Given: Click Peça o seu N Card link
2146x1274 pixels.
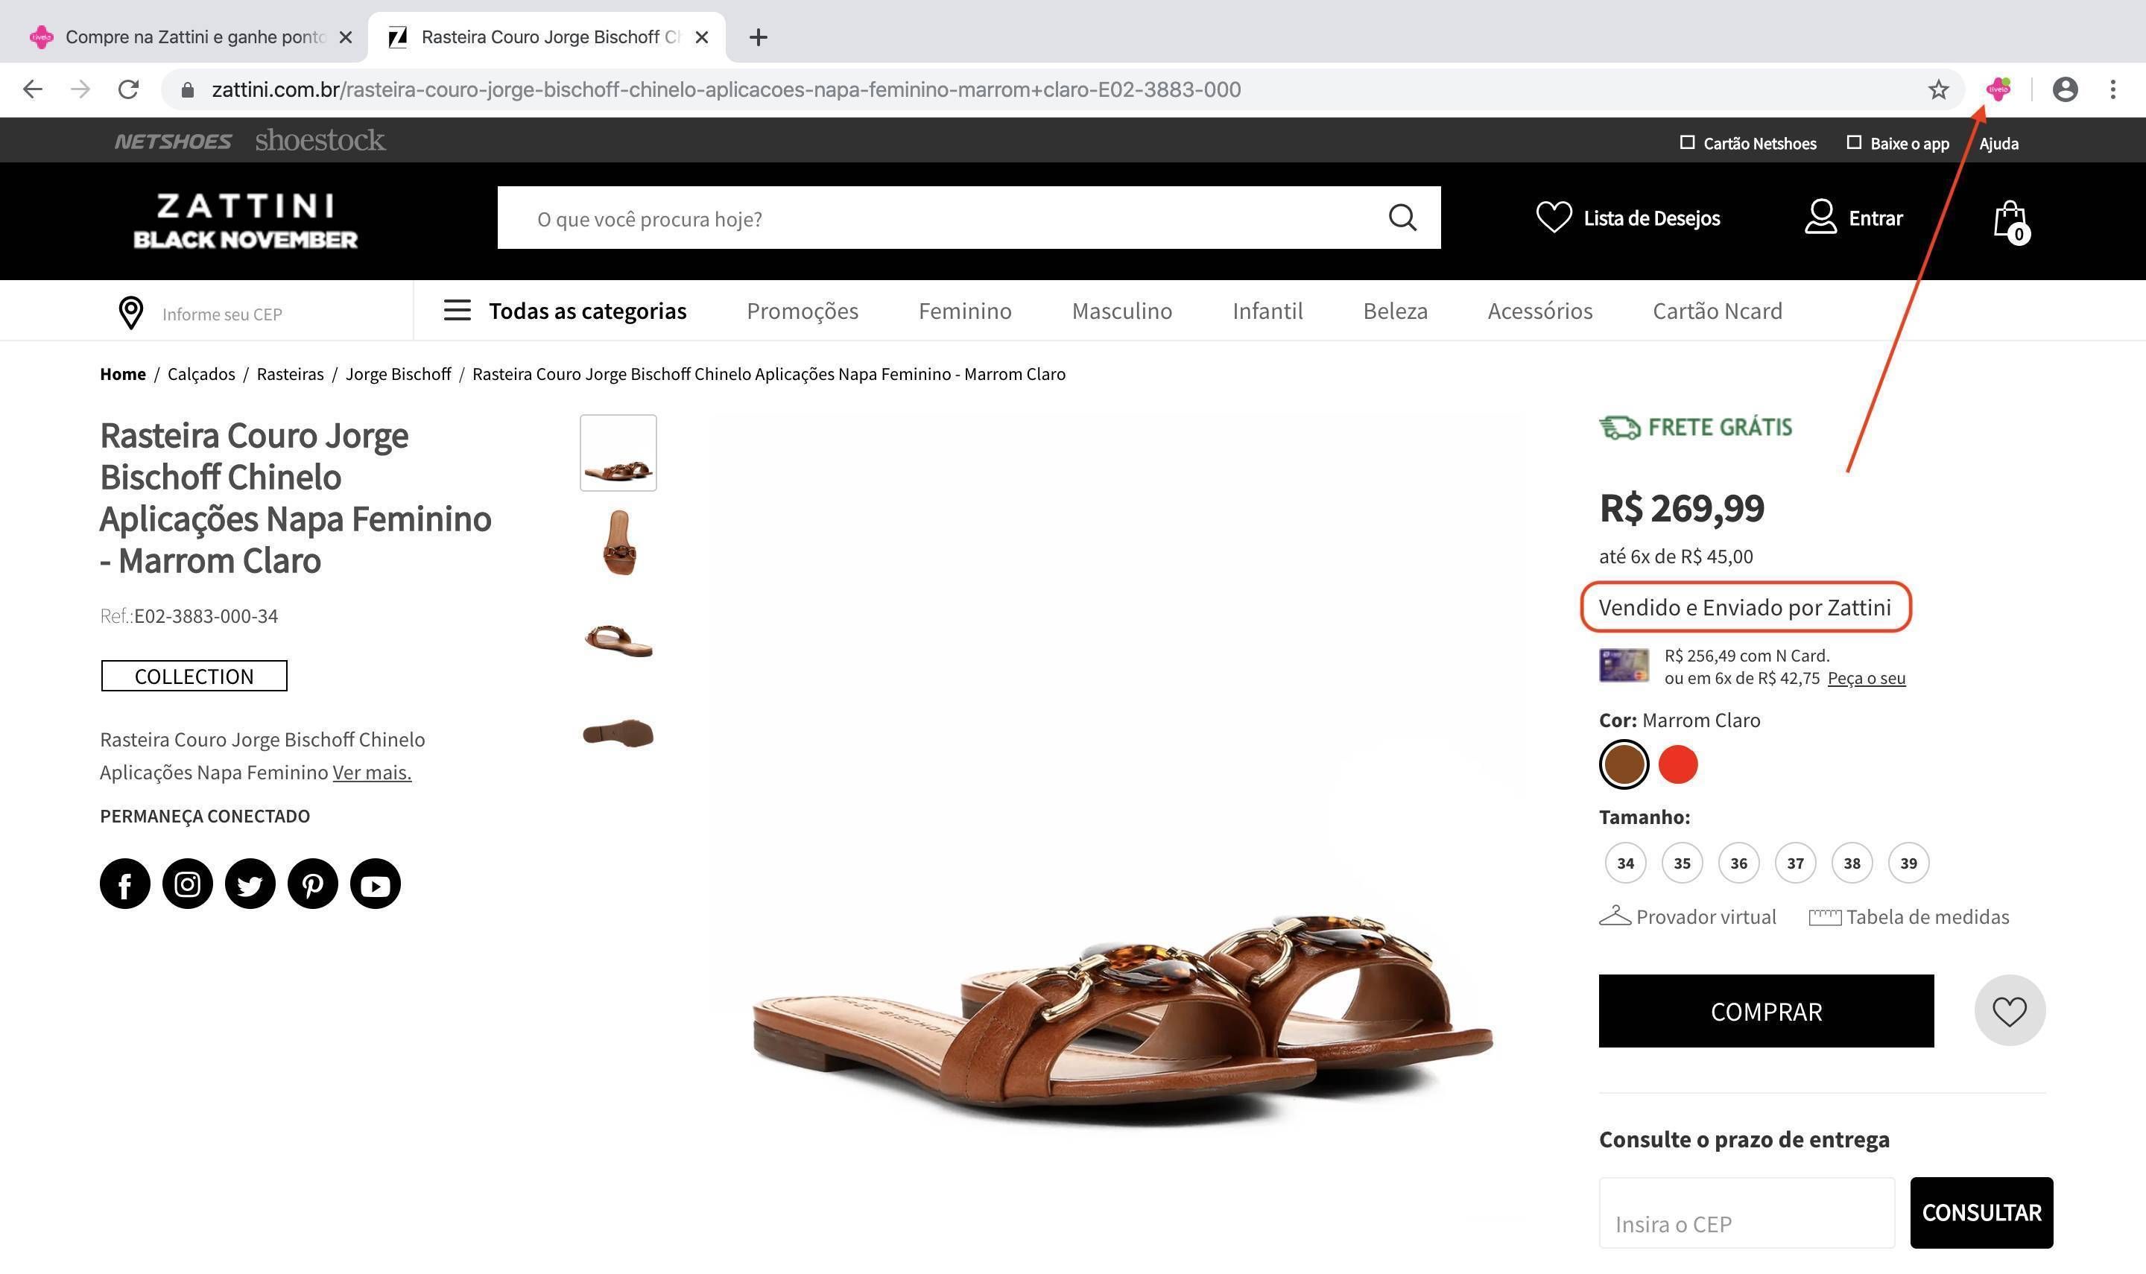Looking at the screenshot, I should click(x=1866, y=678).
